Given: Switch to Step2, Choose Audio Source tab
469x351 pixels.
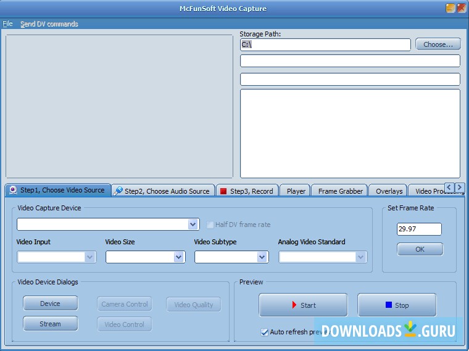Looking at the screenshot, I should pos(164,191).
